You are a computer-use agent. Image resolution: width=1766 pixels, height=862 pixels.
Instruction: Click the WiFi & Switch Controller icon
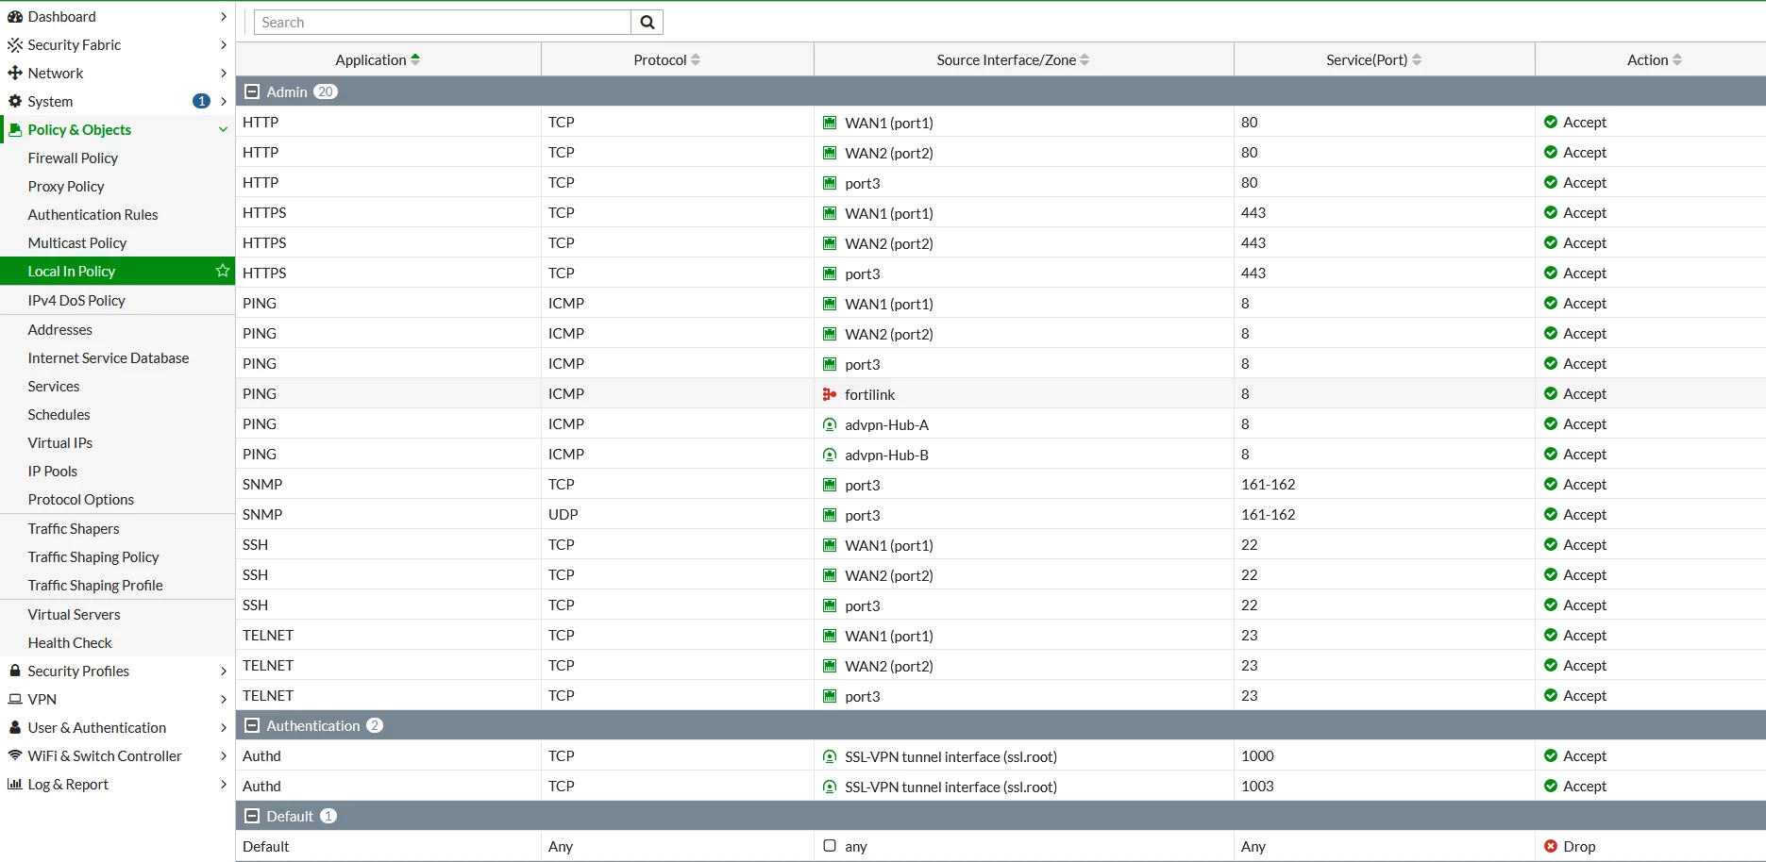pos(15,755)
